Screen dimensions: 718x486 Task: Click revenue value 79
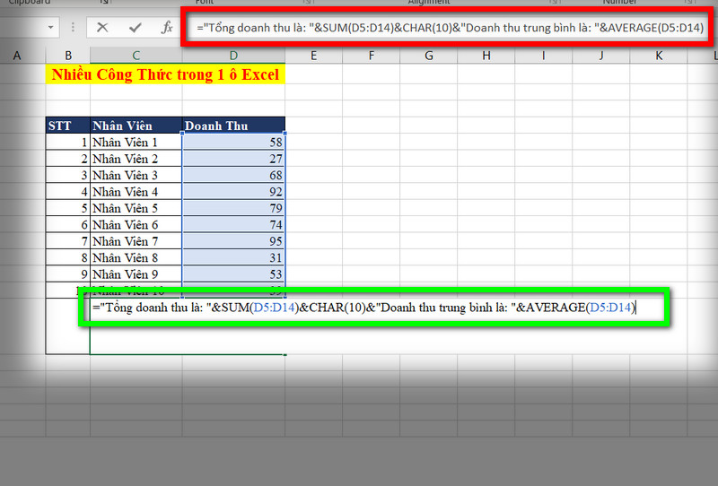[x=233, y=208]
